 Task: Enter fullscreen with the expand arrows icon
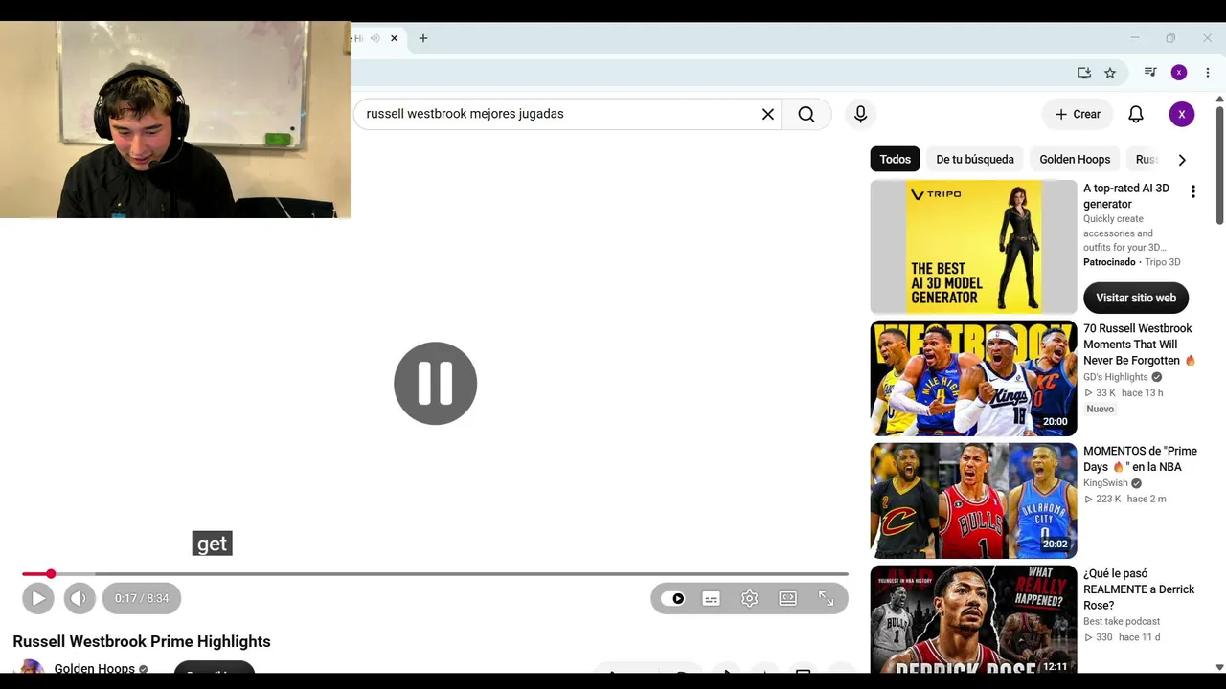tap(826, 598)
